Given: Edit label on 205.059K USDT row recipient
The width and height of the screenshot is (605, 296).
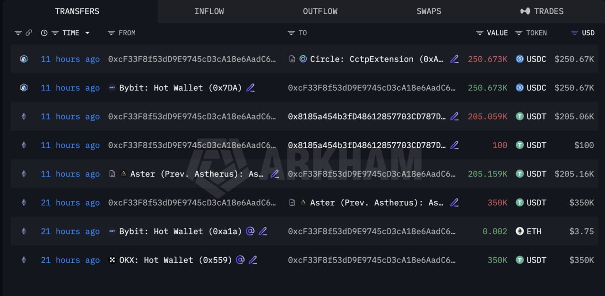Looking at the screenshot, I should 454,116.
